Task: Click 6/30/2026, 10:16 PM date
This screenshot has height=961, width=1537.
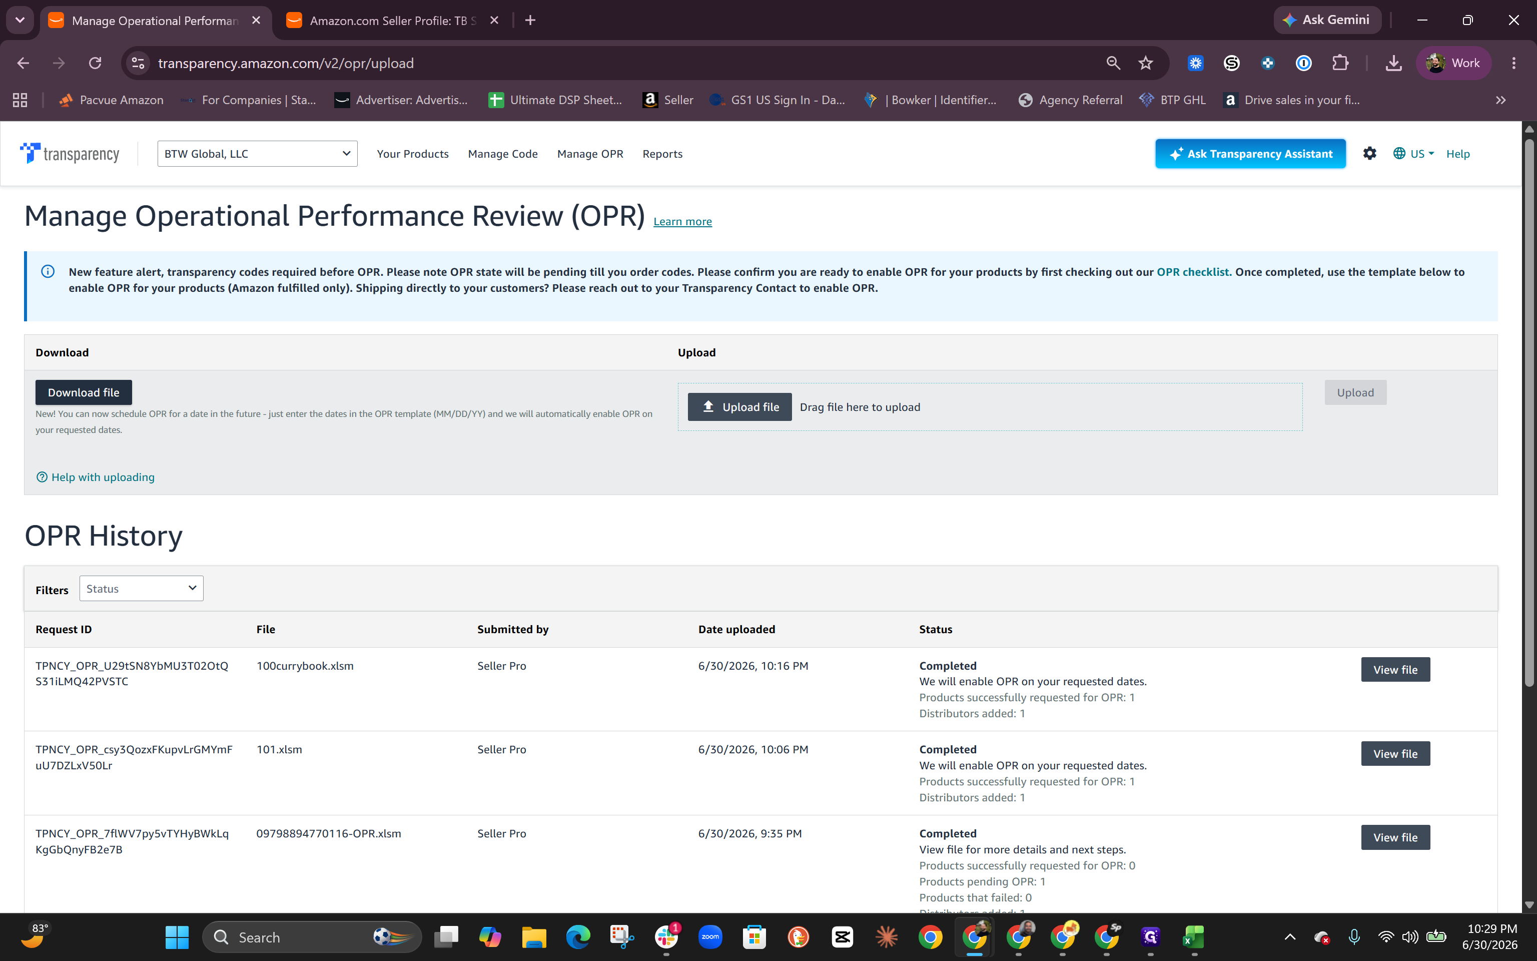Action: coord(752,666)
